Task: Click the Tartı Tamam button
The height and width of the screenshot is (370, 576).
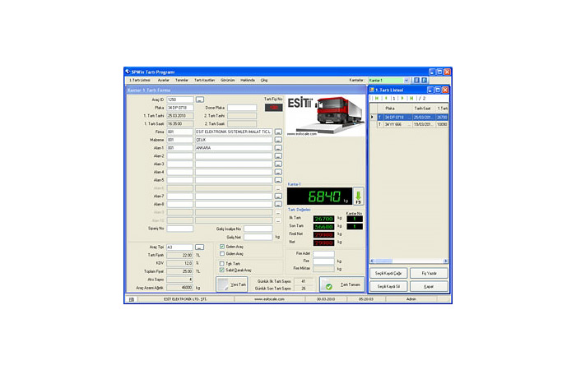Action: point(341,284)
